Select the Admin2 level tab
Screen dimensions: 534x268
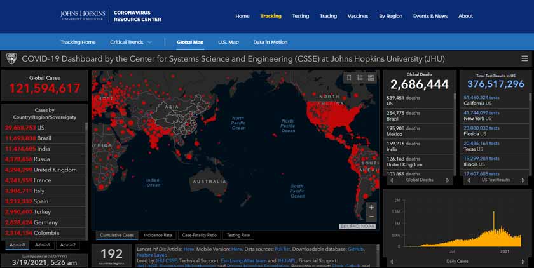tap(68, 245)
